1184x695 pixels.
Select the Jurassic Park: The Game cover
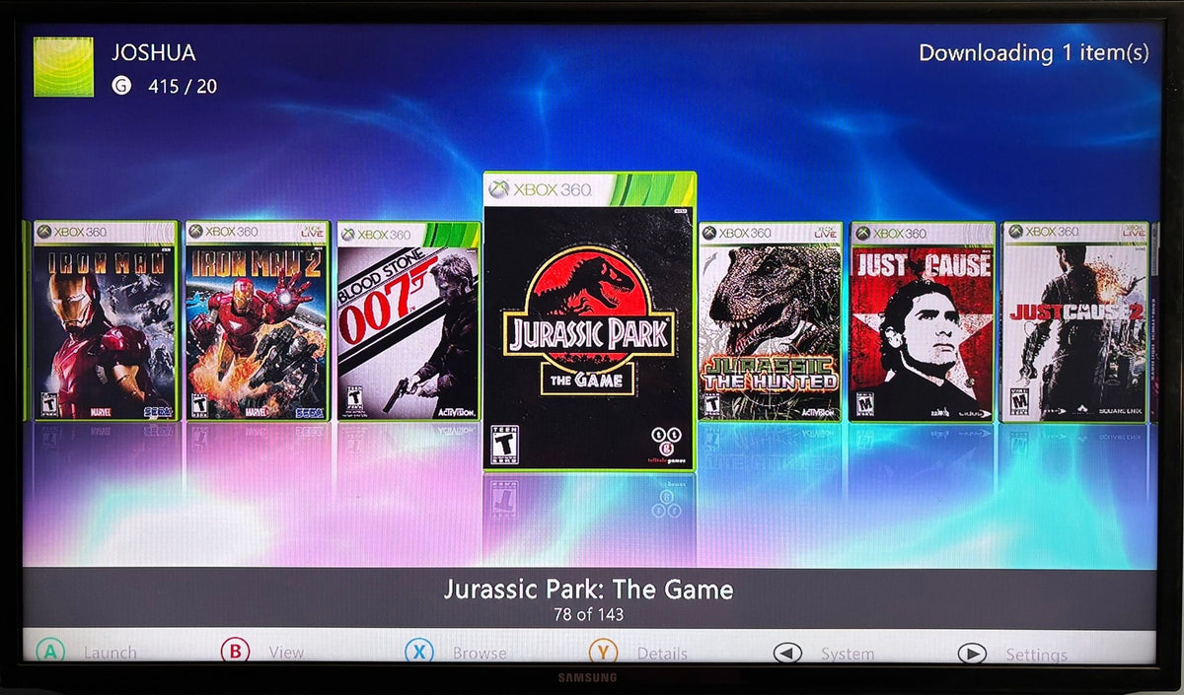tap(589, 325)
